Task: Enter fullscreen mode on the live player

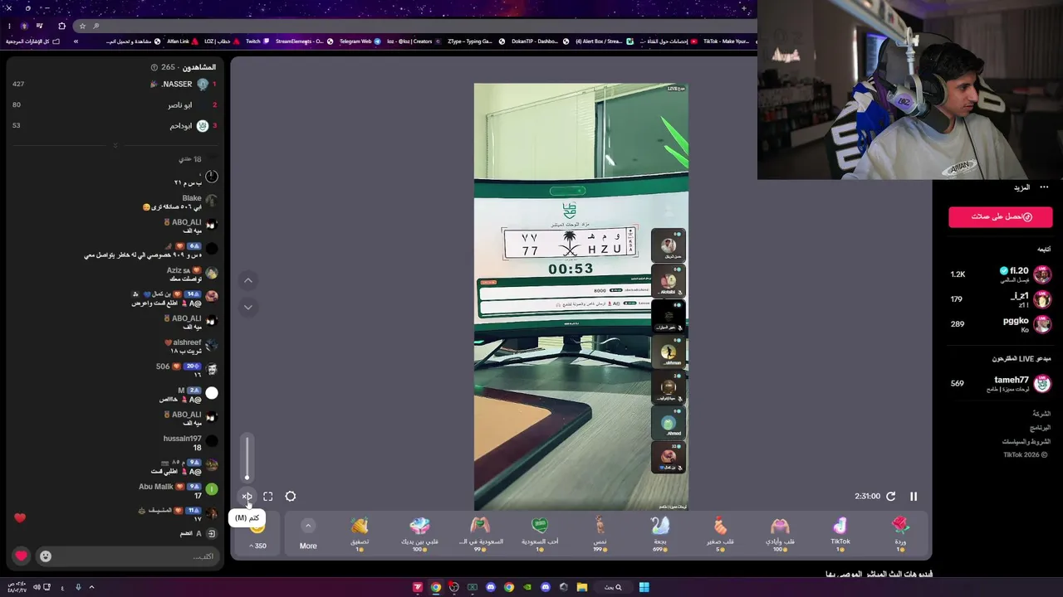Action: (x=268, y=497)
